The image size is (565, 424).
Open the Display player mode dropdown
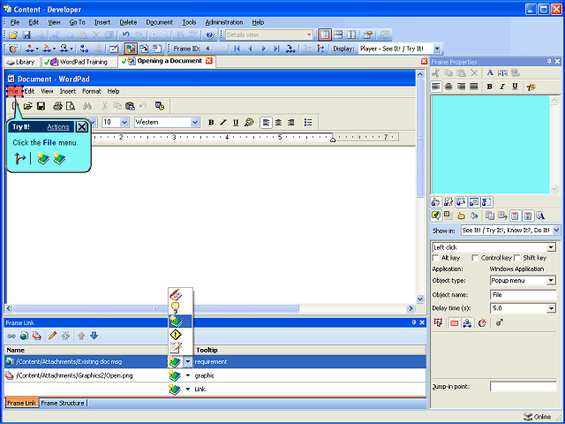pos(437,49)
